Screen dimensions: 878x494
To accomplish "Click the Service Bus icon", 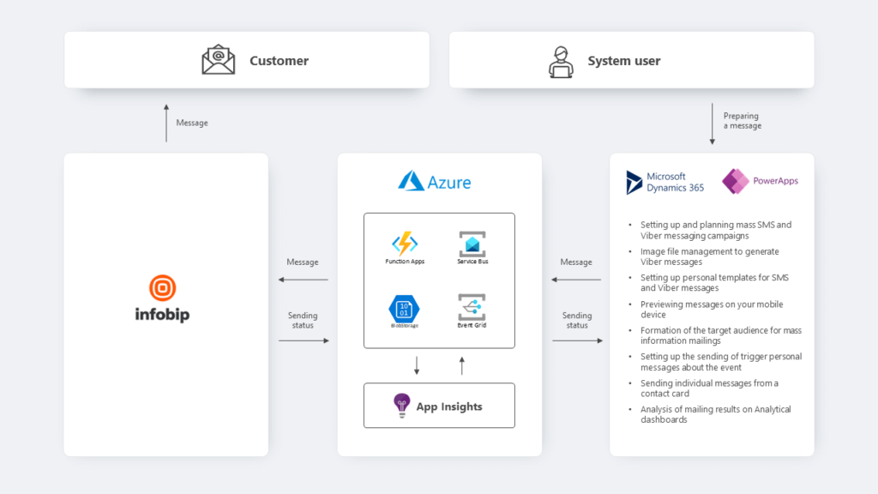I will [472, 243].
